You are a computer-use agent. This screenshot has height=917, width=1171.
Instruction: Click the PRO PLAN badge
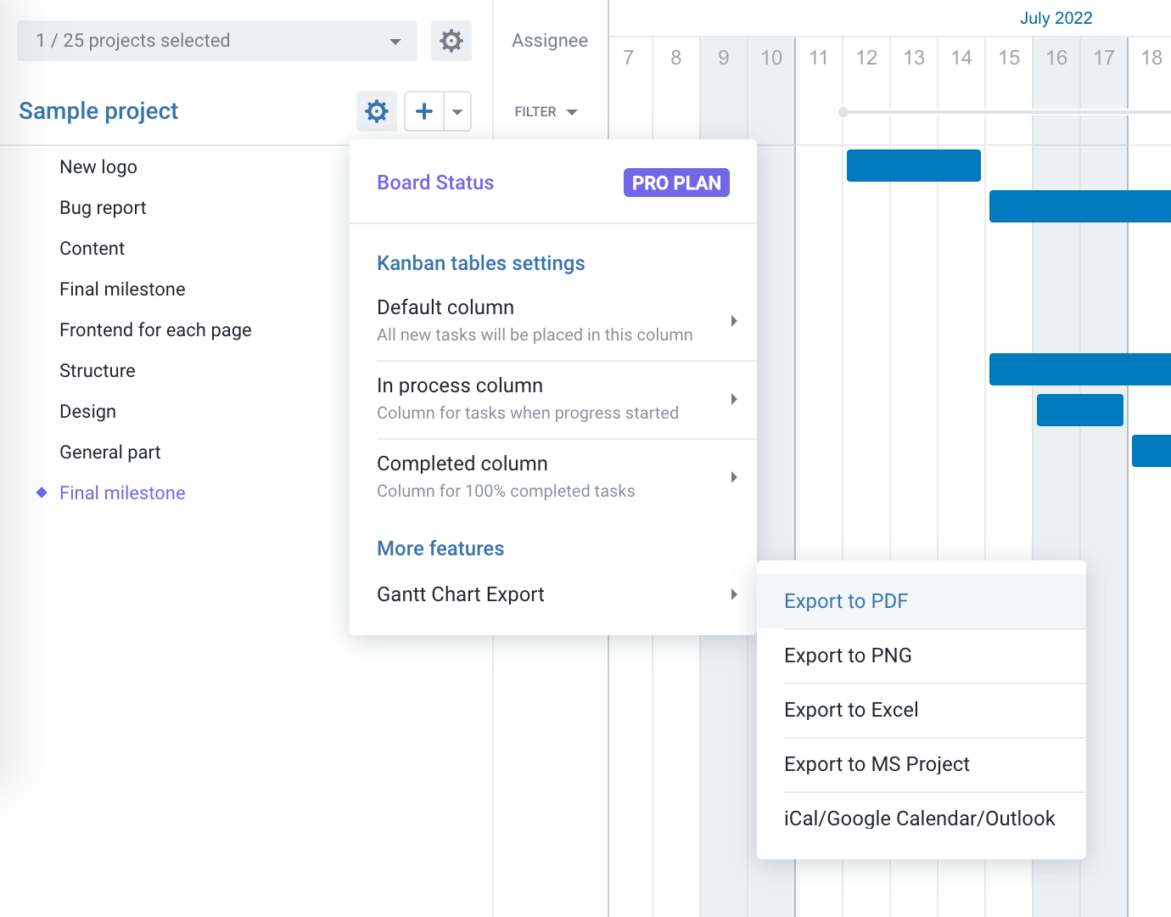tap(676, 183)
